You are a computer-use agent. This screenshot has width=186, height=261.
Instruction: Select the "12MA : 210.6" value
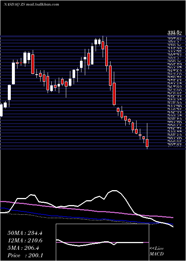point(25,240)
